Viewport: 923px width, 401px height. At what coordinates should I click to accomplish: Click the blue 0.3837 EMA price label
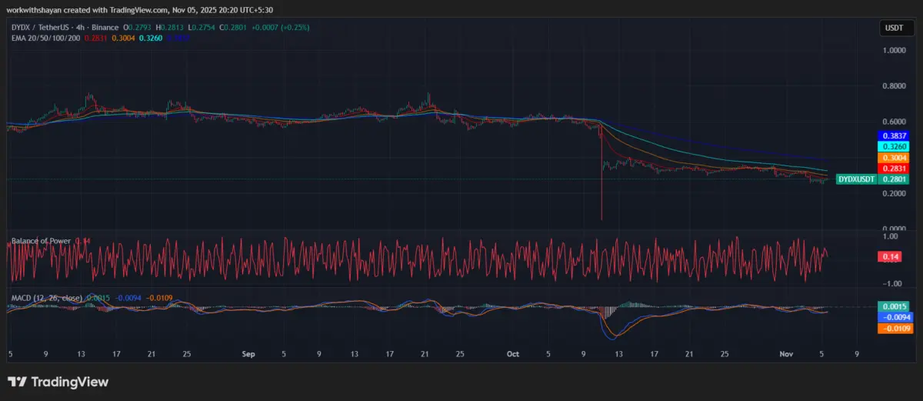click(x=892, y=135)
